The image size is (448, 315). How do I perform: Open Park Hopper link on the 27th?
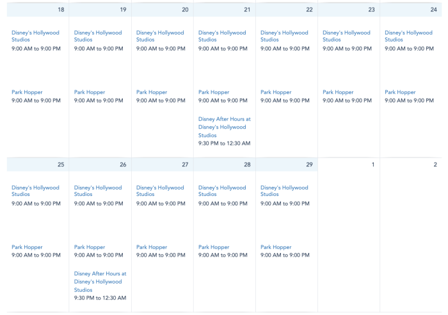pos(152,247)
